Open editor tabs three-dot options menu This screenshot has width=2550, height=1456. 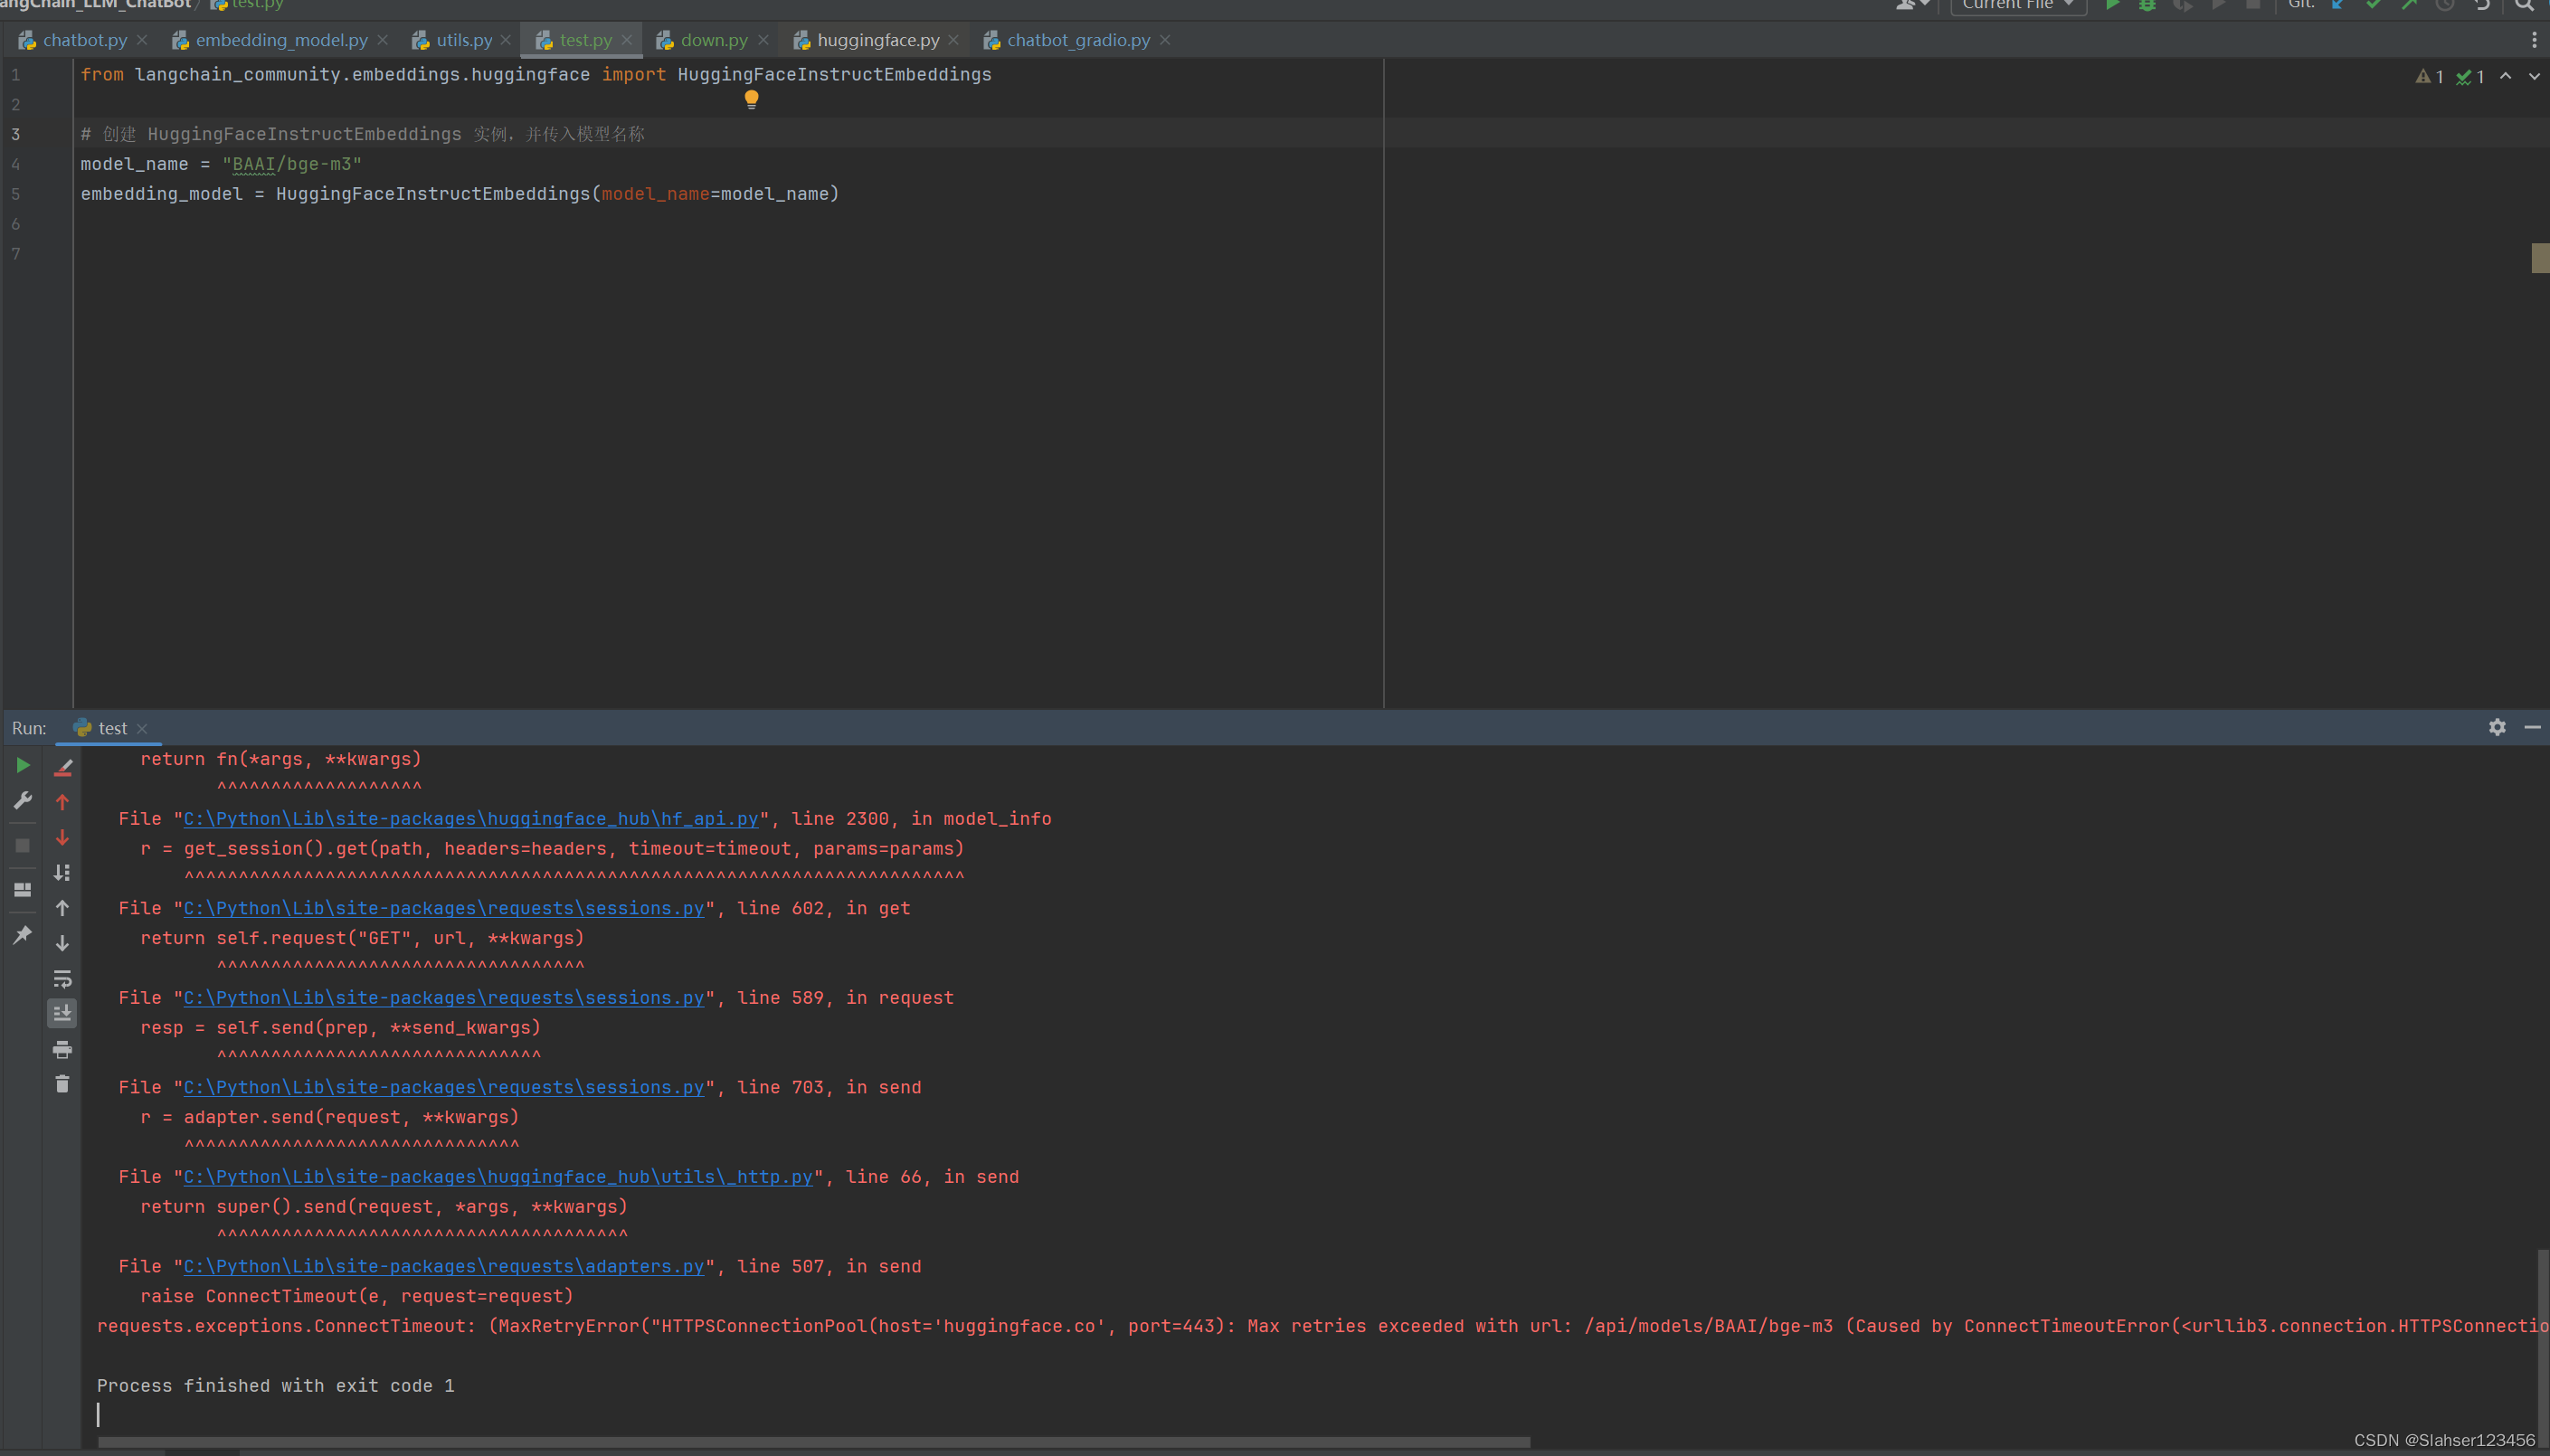click(x=2534, y=40)
